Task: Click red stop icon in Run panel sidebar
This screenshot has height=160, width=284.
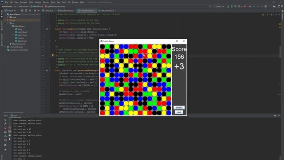Action: (5, 128)
